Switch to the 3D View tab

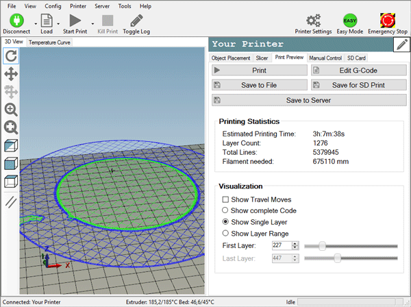click(x=14, y=42)
